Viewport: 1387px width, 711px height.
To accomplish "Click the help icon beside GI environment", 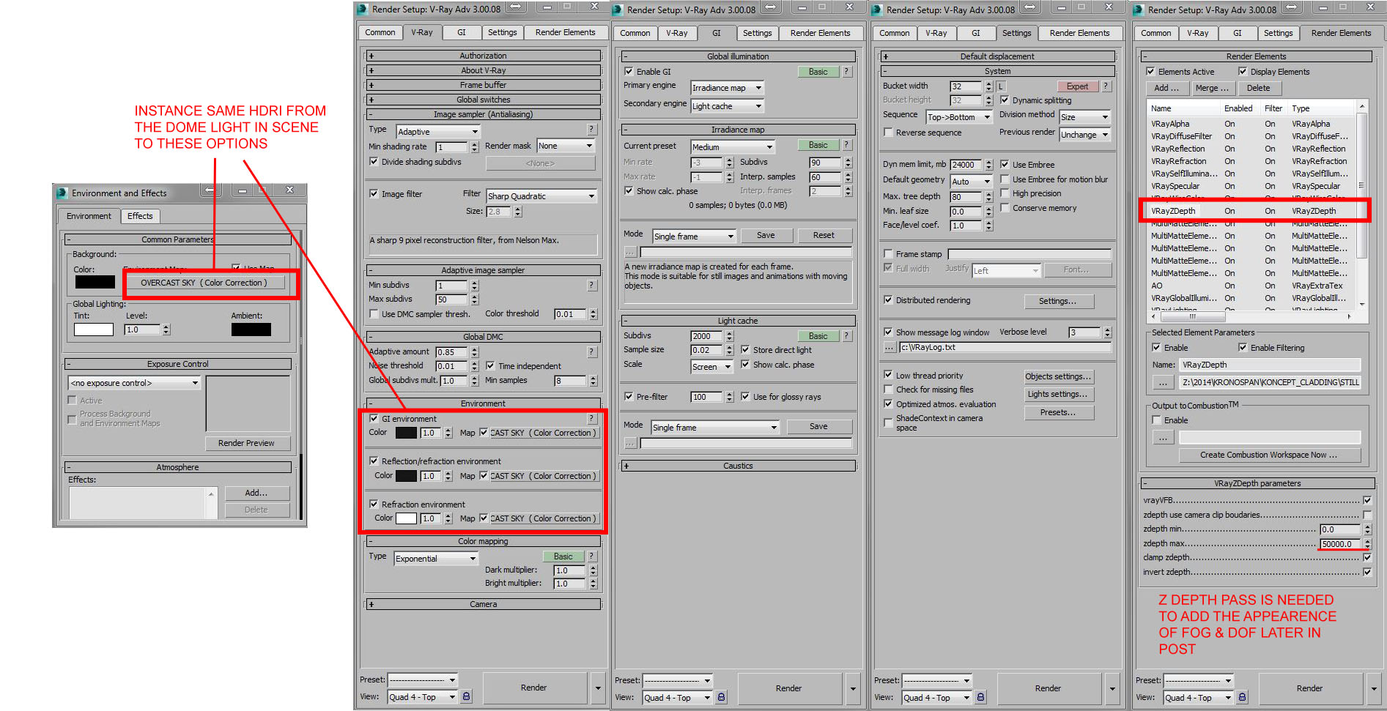I will point(592,419).
